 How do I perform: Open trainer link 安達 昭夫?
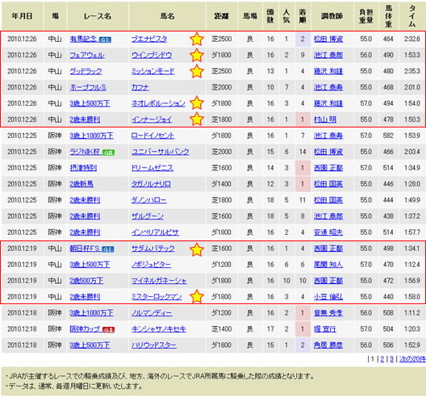328,232
